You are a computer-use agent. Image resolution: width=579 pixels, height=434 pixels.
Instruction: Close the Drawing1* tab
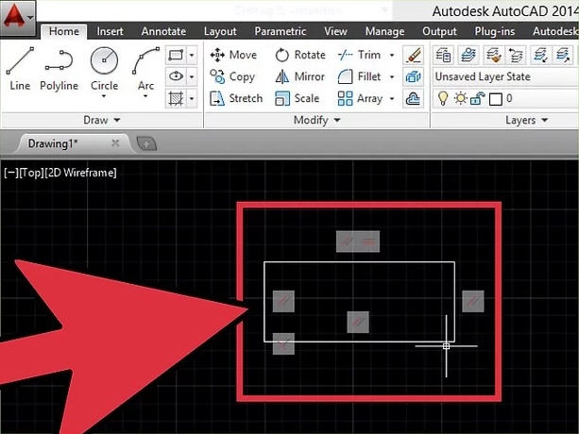(x=115, y=143)
